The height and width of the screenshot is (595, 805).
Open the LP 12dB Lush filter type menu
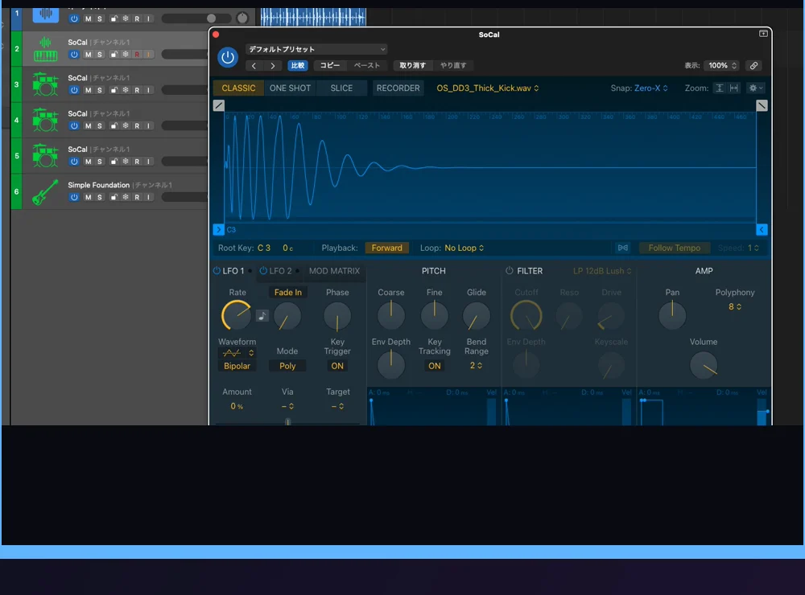coord(601,271)
